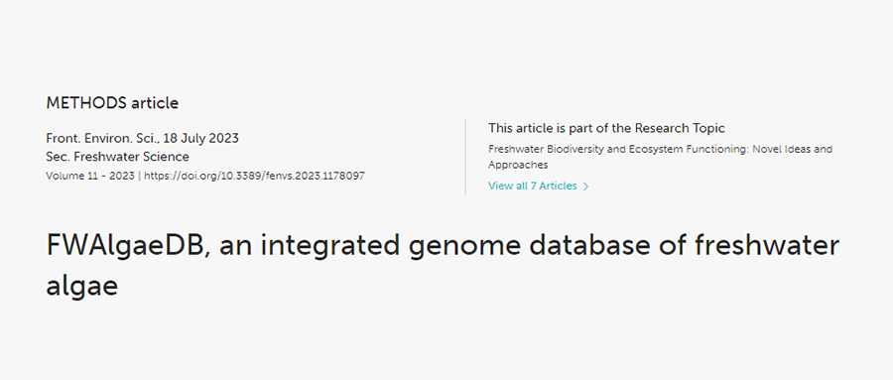Click the METHODS article type label

[112, 103]
